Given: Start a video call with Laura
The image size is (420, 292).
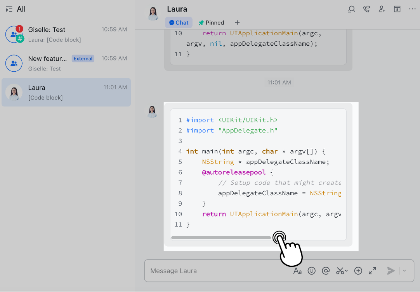Looking at the screenshot, I should (366, 9).
